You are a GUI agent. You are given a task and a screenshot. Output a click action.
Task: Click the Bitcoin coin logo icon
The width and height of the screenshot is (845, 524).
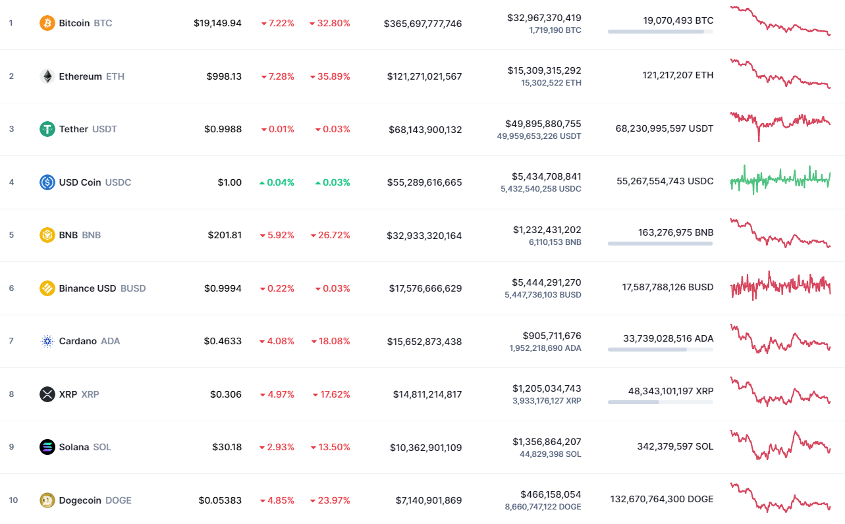47,23
